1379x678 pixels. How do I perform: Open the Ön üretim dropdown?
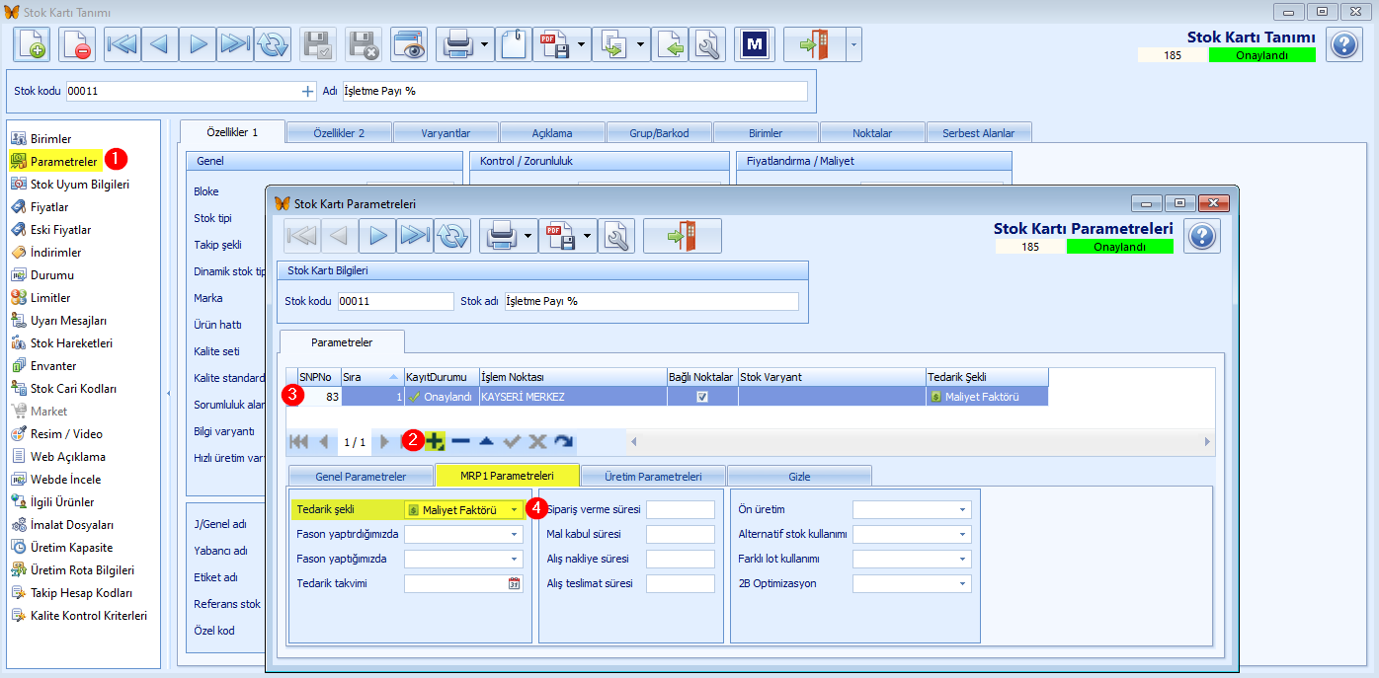point(963,510)
